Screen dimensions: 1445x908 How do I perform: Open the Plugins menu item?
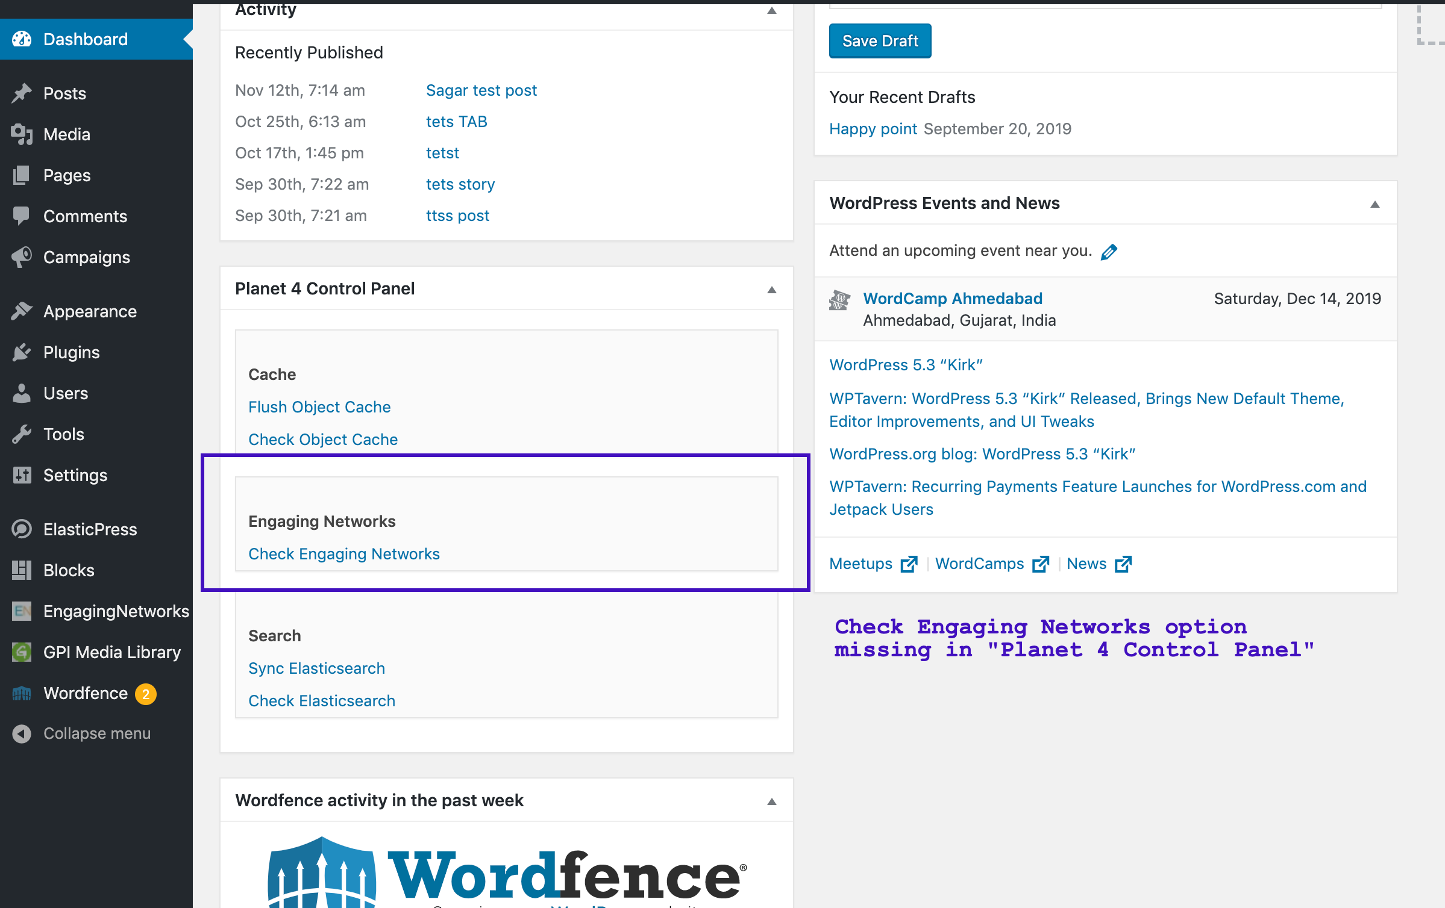[96, 352]
